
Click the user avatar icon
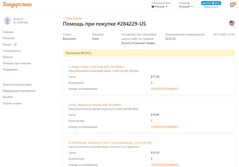click(x=7, y=20)
